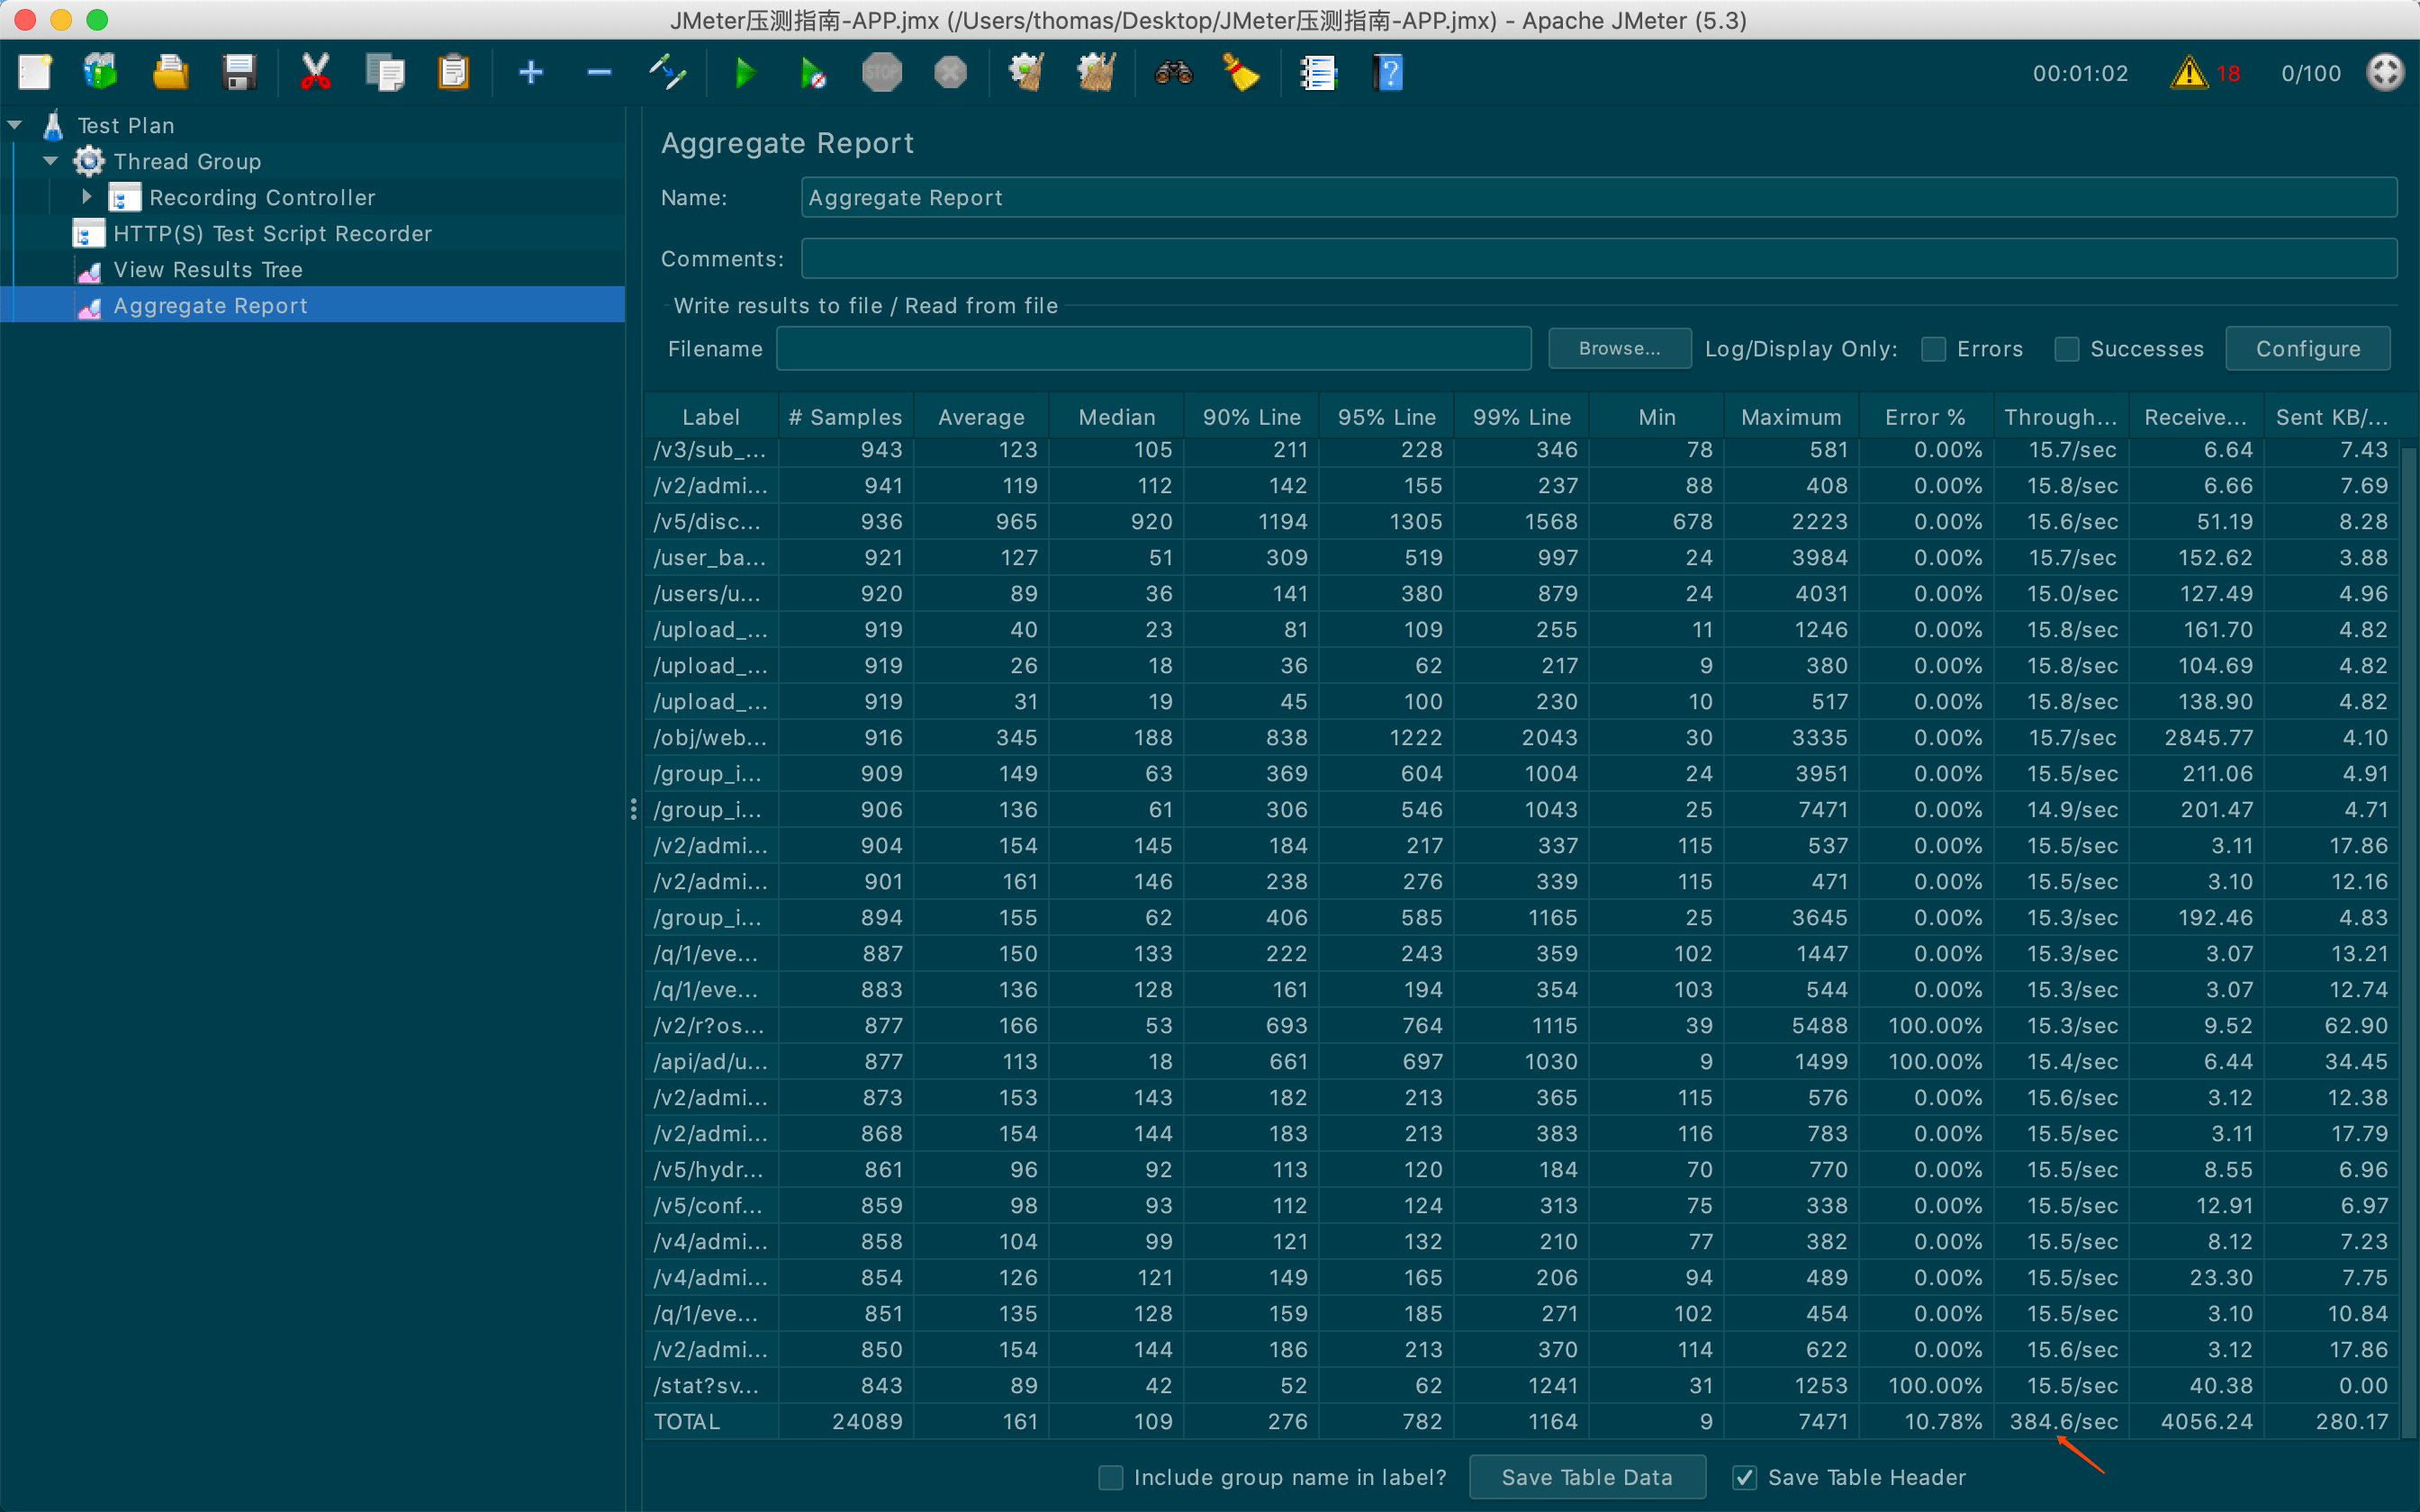Screen dimensions: 2420x1512
Task: Click the Error % column header
Action: pos(1926,417)
